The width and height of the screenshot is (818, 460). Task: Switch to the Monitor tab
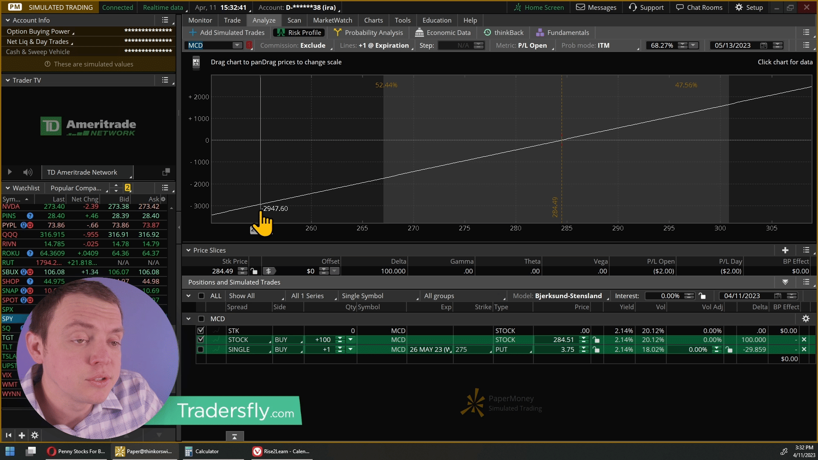pyautogui.click(x=200, y=20)
